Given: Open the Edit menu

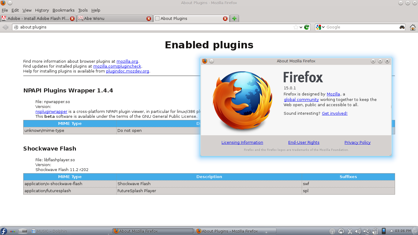Looking at the screenshot, I should (x=15, y=10).
